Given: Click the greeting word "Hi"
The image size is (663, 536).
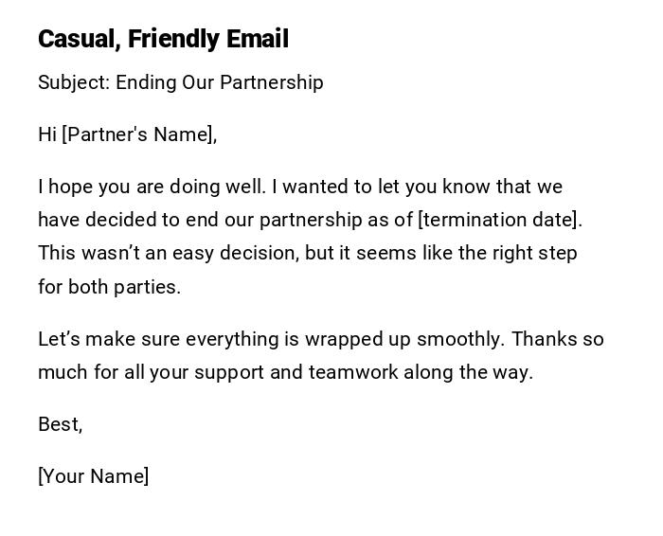Looking at the screenshot, I should pos(47,134).
